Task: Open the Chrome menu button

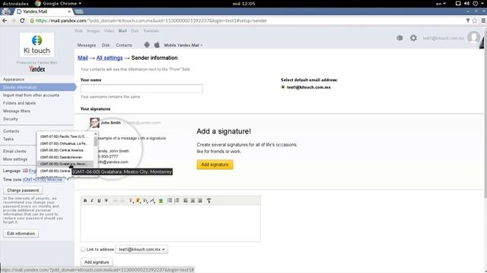Action: (483, 20)
